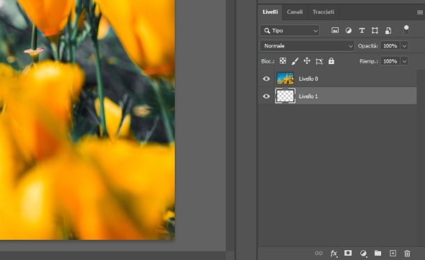This screenshot has height=260, width=425.
Task: Add a layer mask
Action: tap(348, 253)
